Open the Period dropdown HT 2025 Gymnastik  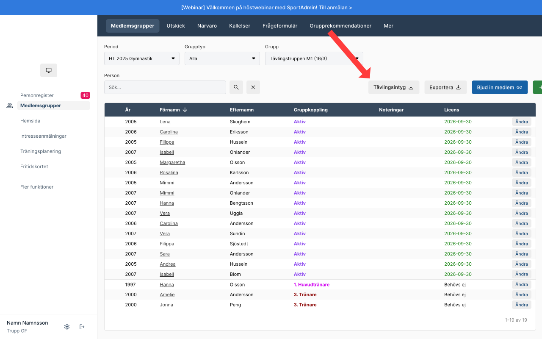point(142,58)
